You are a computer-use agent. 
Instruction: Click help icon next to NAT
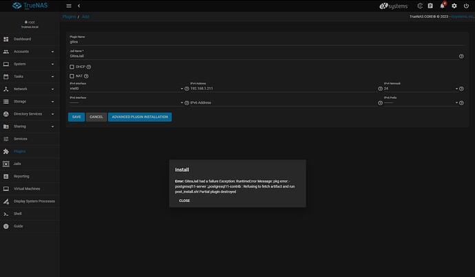[87, 76]
